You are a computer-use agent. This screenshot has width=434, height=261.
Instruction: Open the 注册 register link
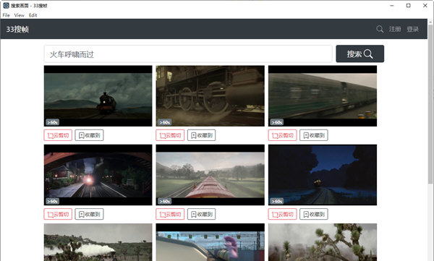[395, 29]
